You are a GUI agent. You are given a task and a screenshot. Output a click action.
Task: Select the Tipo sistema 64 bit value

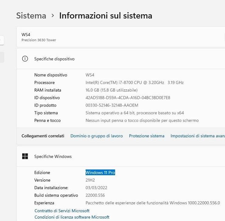pos(135,113)
